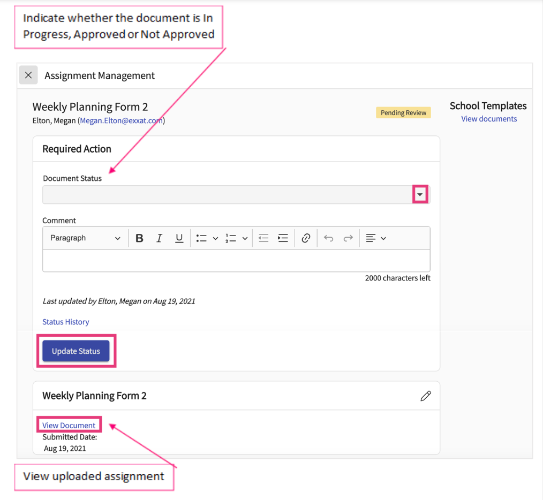
Task: Decrease indent in the comment editor
Action: 263,238
